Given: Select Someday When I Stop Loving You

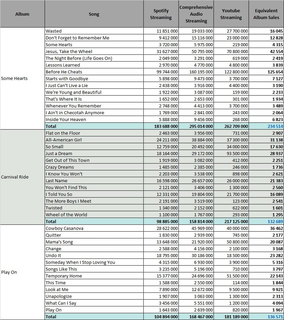Looking at the screenshot, I should 94,262.
